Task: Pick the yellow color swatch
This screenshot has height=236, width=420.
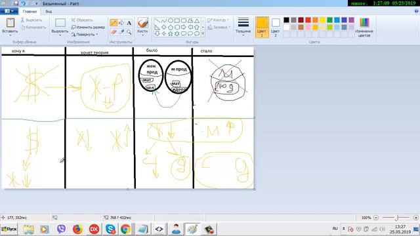Action: (322, 20)
